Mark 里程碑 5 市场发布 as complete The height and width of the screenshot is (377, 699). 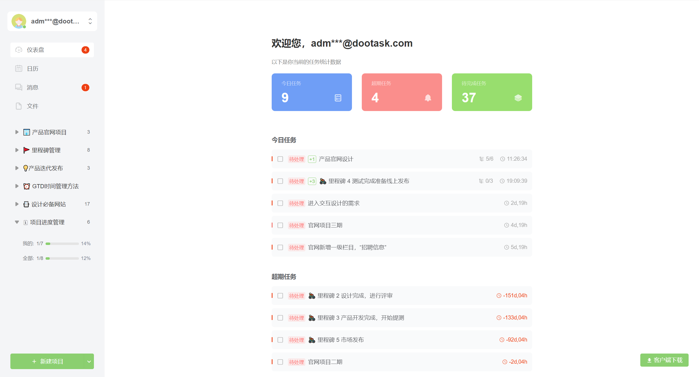(280, 340)
